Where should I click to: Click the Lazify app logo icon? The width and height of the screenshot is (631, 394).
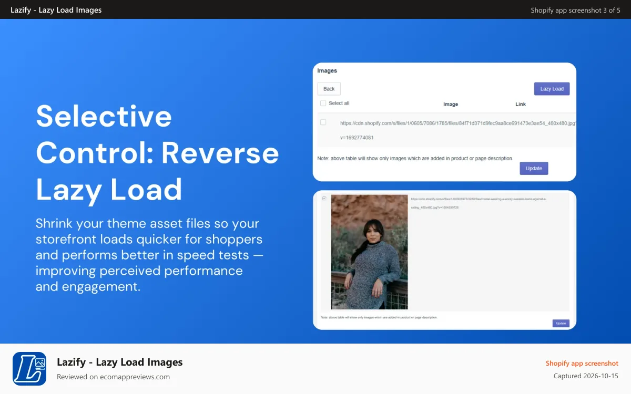[x=29, y=369]
